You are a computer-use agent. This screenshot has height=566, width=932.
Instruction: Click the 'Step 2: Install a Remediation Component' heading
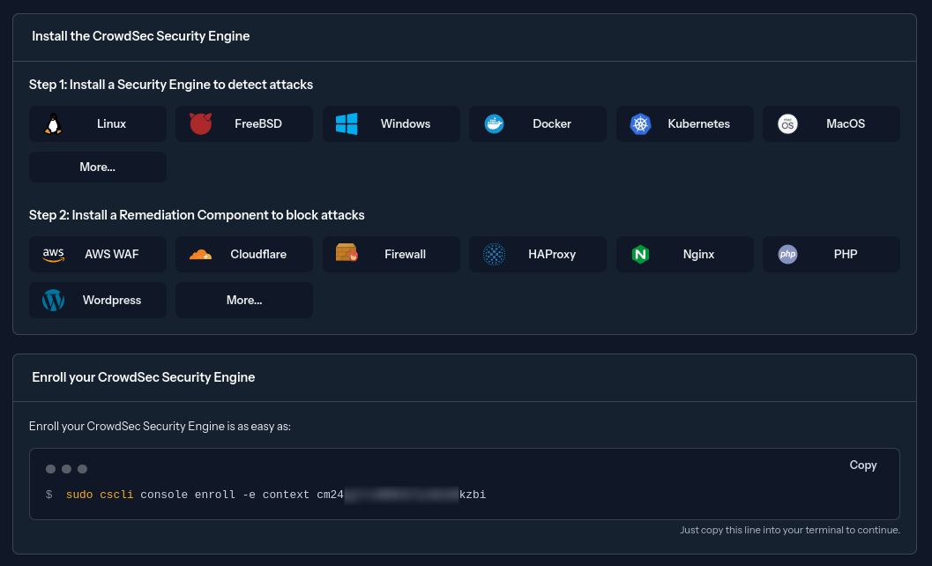[x=197, y=215]
